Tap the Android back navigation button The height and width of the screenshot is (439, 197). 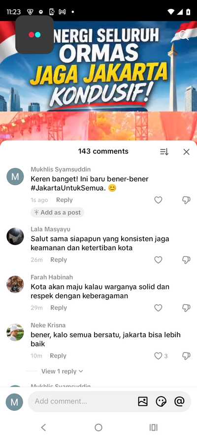(43, 427)
